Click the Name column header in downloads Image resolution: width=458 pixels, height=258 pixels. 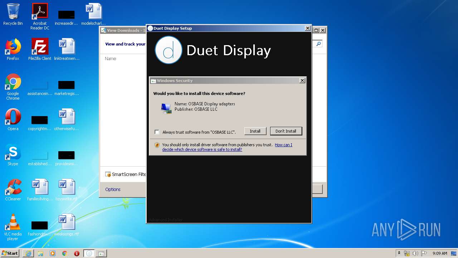click(x=111, y=58)
